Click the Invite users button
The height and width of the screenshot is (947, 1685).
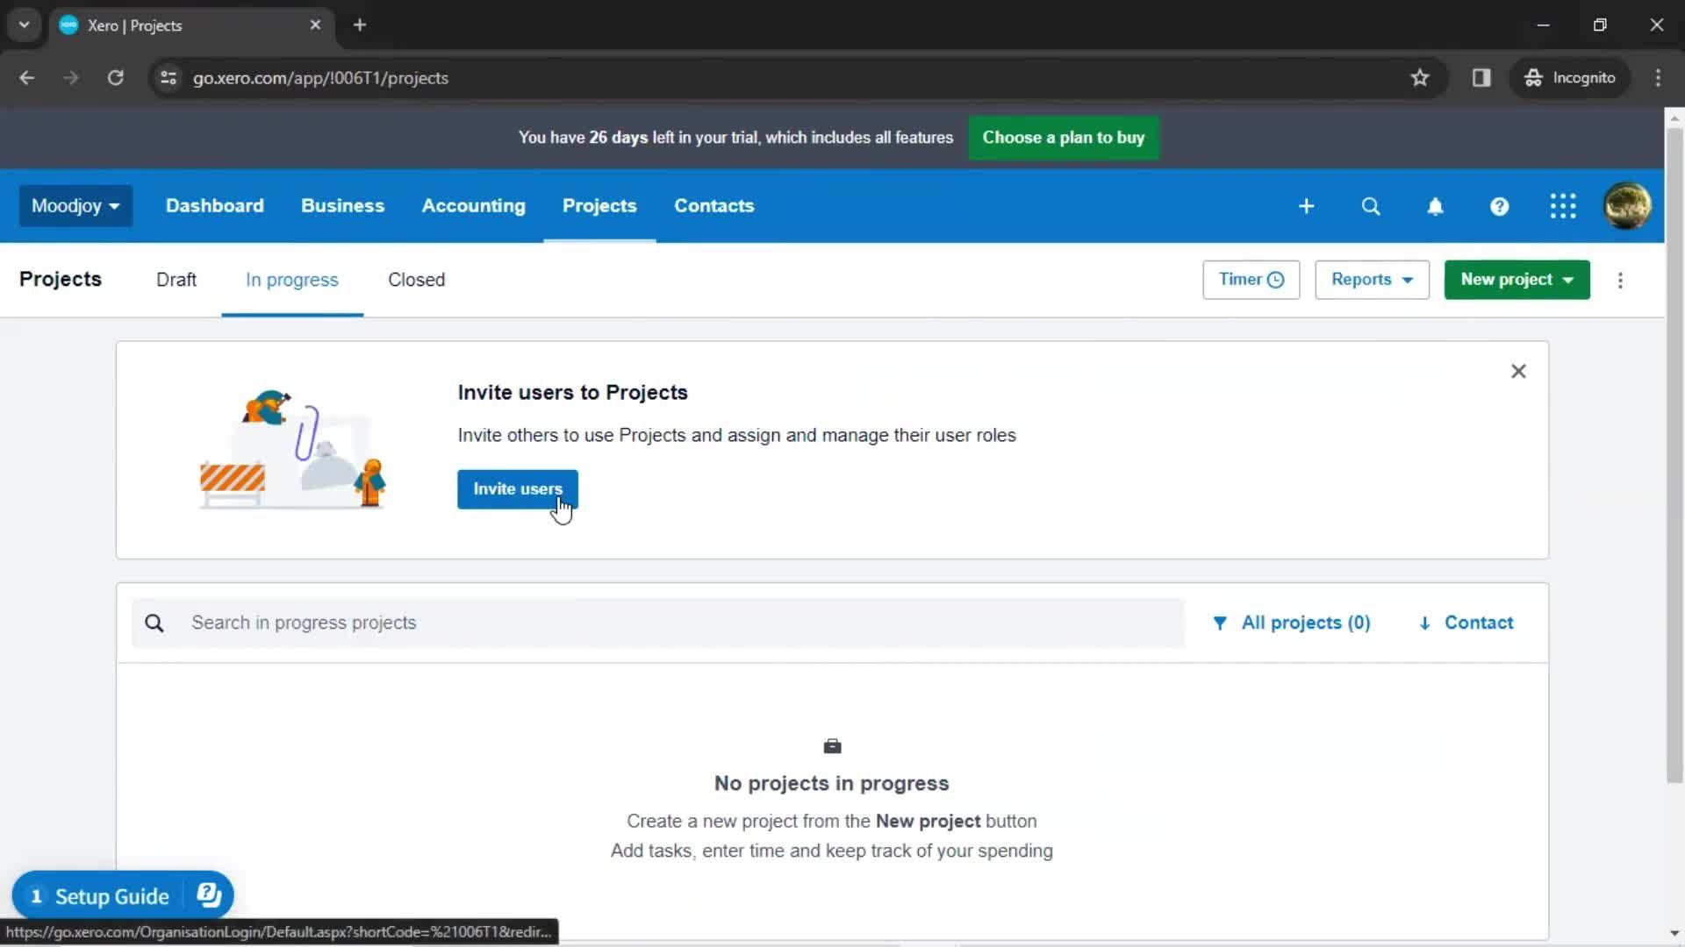(517, 489)
